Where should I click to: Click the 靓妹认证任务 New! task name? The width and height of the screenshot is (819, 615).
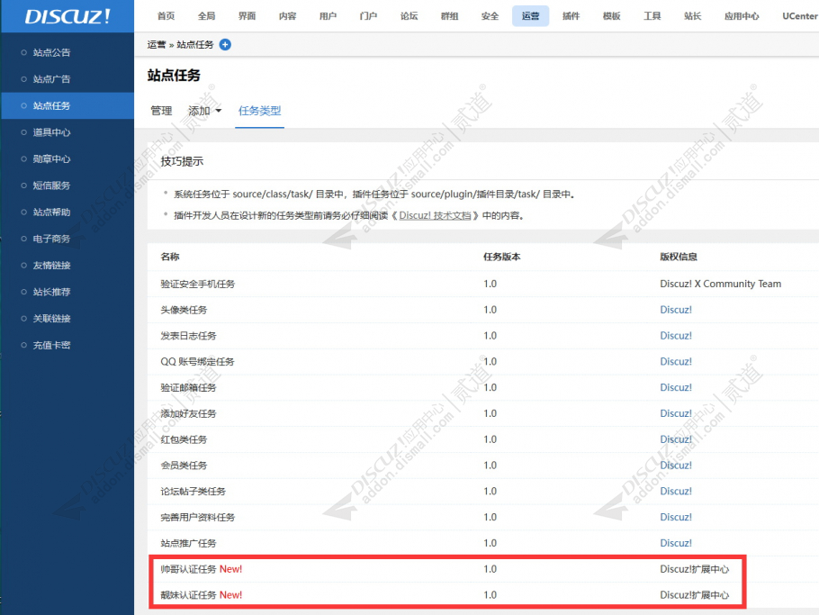tap(201, 594)
